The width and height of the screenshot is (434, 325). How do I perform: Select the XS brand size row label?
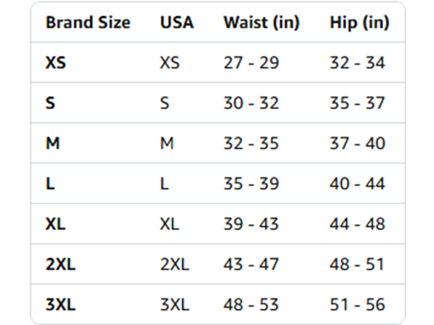55,63
